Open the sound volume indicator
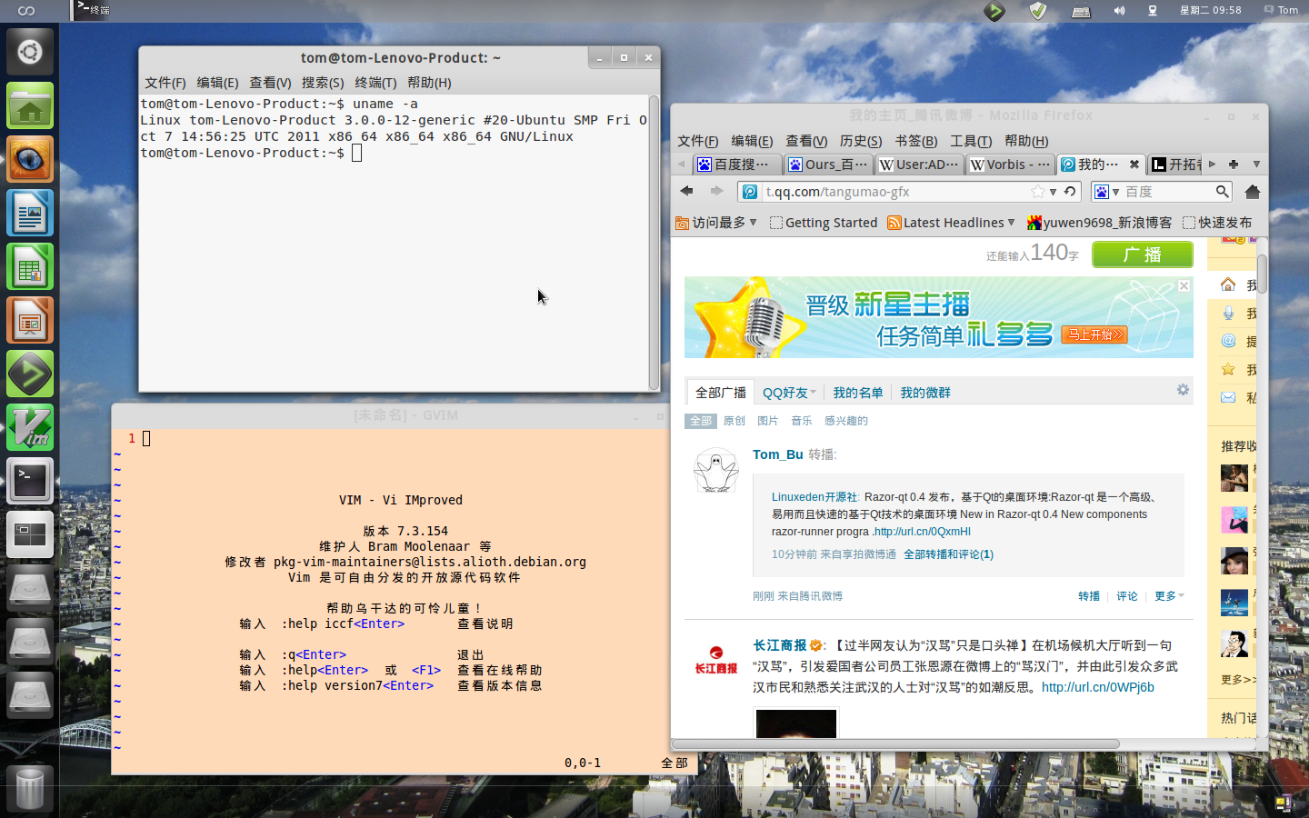Screen dimensions: 1309x818 [x=1119, y=11]
